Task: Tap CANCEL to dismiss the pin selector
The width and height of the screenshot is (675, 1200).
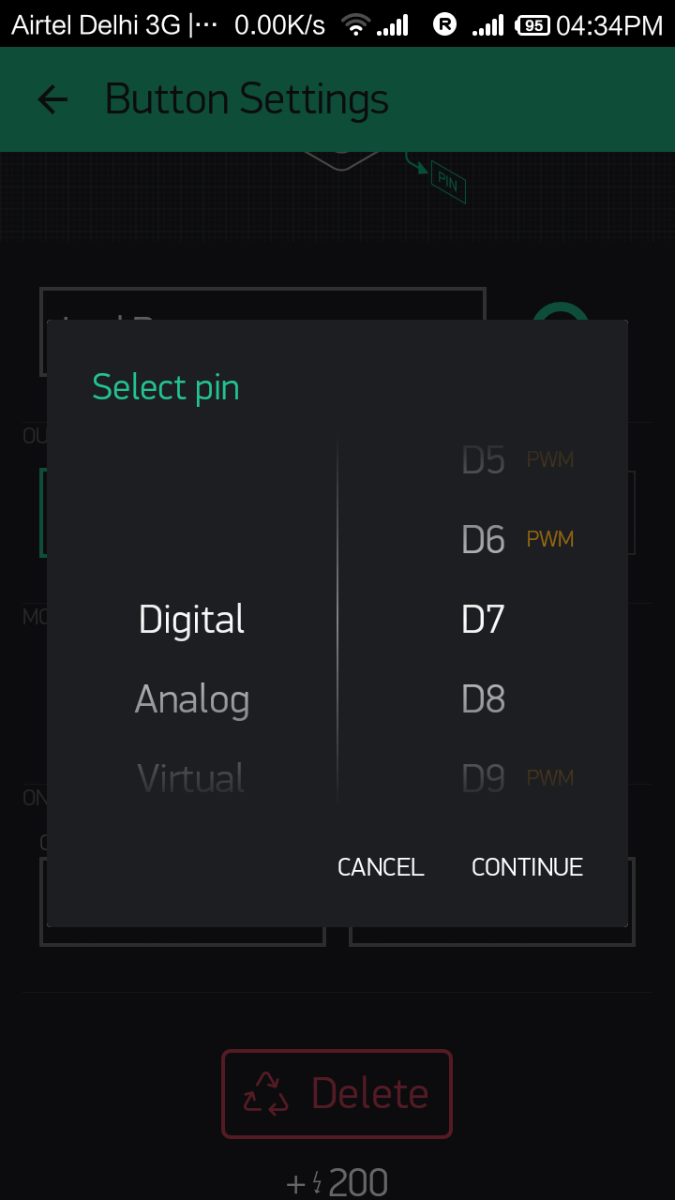Action: tap(381, 867)
